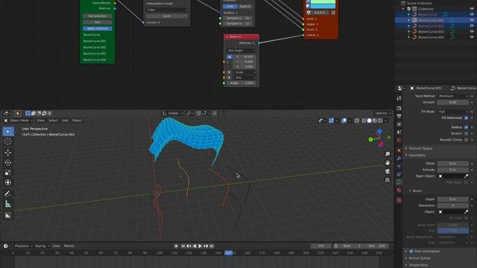The width and height of the screenshot is (477, 268).
Task: Click the Cyclic button in interpolation node
Action: coord(167,16)
